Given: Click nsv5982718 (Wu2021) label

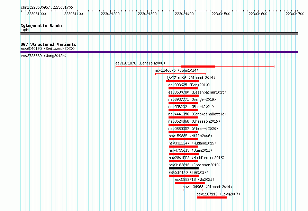Looking at the screenshot, I should tap(194, 179).
